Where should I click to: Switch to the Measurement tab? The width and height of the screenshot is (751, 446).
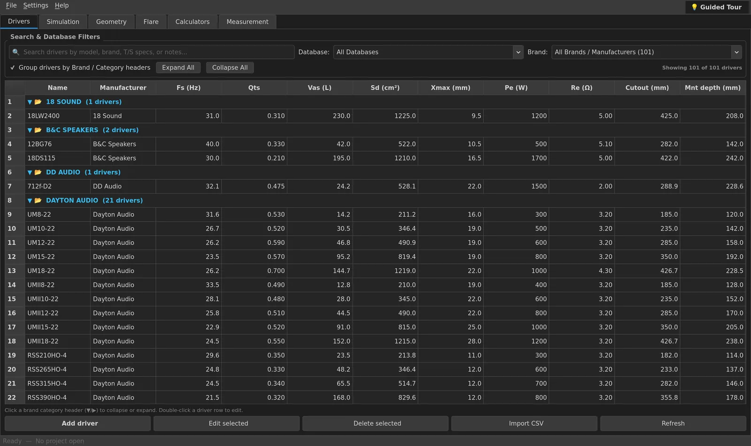(247, 22)
